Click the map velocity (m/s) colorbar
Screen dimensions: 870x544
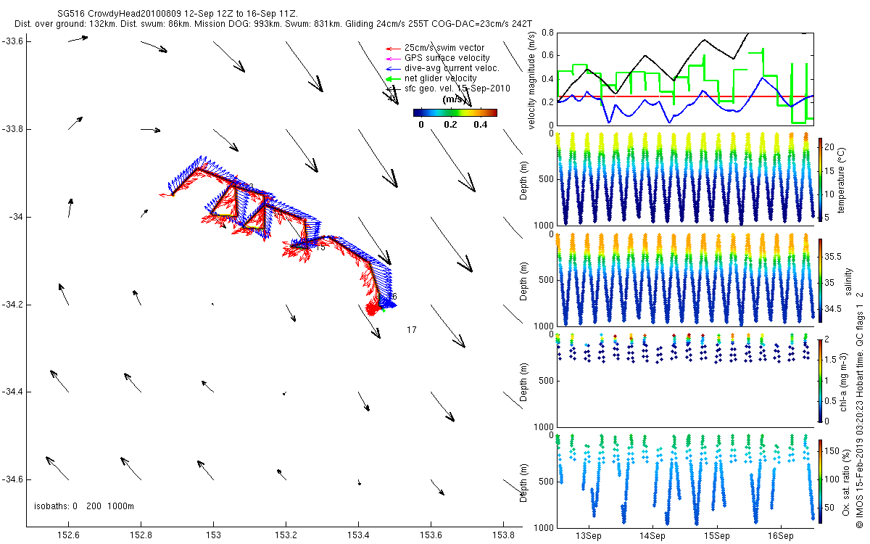pyautogui.click(x=455, y=112)
